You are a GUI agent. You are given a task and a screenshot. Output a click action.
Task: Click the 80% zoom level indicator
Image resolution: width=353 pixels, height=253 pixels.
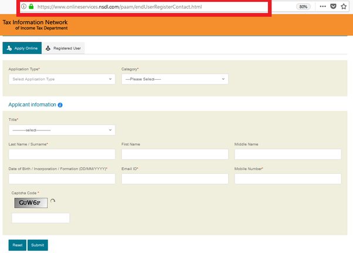click(x=303, y=6)
